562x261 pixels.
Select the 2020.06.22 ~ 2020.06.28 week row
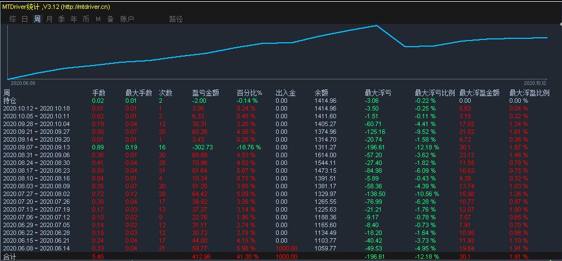pos(281,233)
